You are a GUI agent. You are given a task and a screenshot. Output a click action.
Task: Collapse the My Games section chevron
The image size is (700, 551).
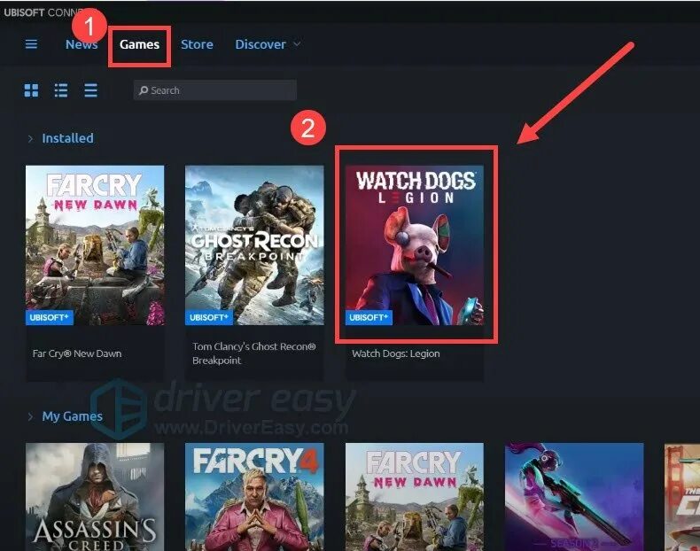pyautogui.click(x=30, y=416)
